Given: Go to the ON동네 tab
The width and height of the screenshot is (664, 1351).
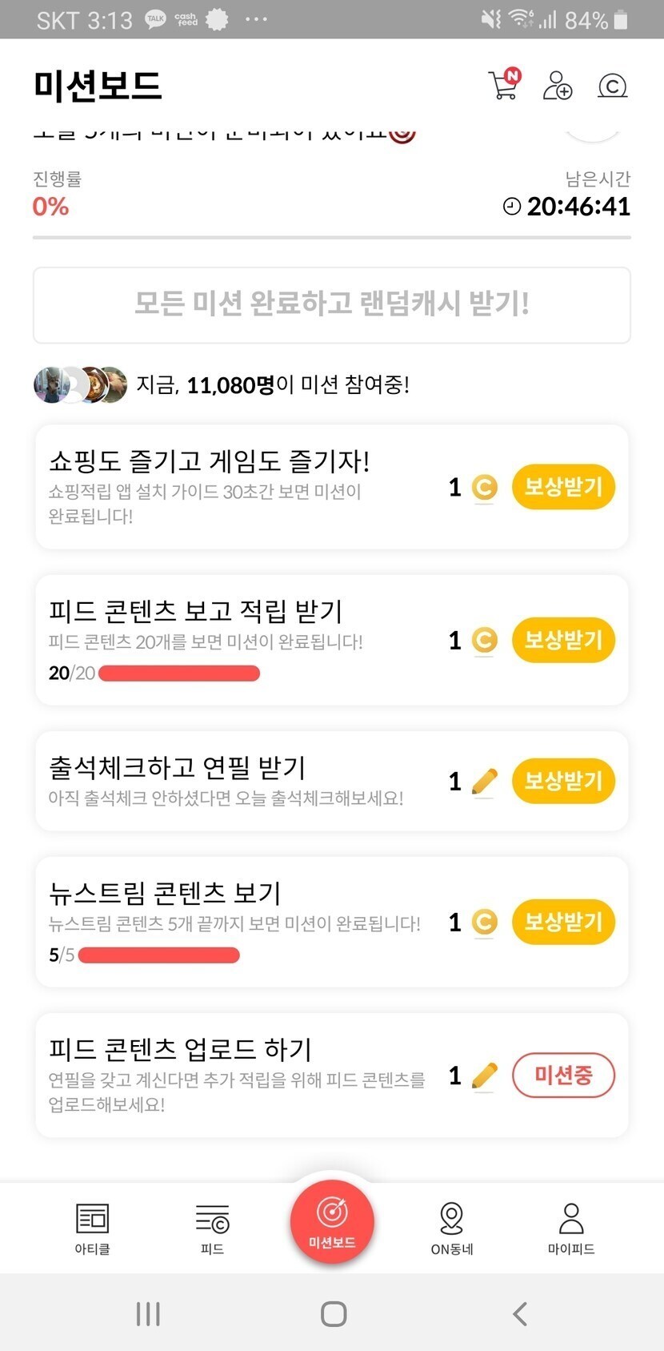Looking at the screenshot, I should [x=452, y=1228].
